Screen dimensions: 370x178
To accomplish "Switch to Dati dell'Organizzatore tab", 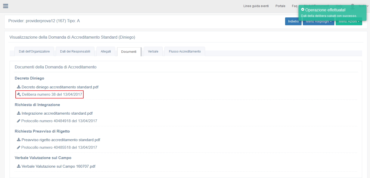I will [34, 52].
